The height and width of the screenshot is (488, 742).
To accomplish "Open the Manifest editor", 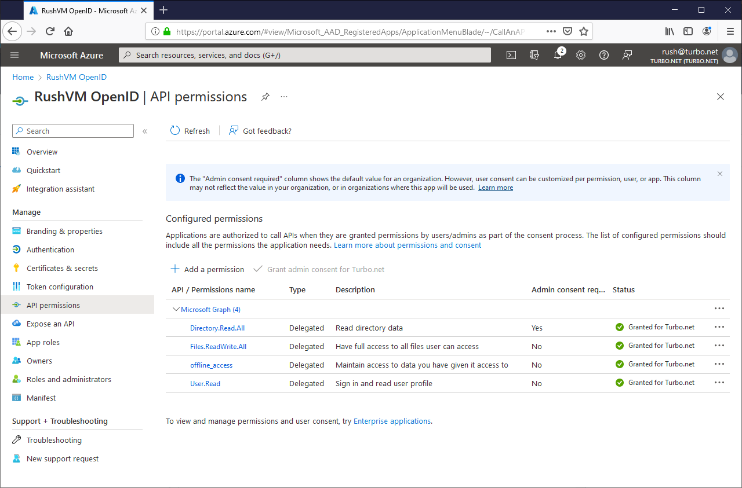I will click(42, 398).
